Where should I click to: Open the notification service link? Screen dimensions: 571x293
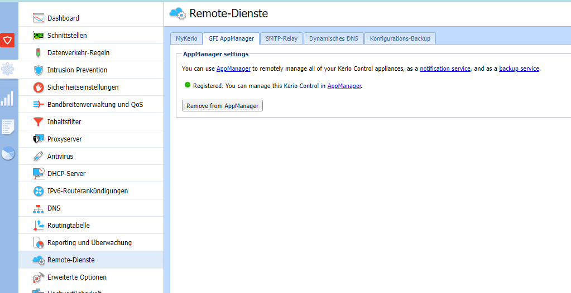coord(445,69)
